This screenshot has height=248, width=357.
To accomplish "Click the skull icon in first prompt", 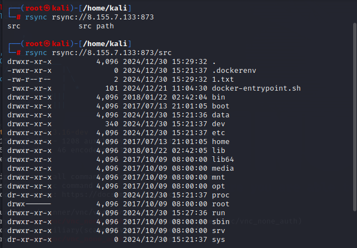I will [x=47, y=8].
